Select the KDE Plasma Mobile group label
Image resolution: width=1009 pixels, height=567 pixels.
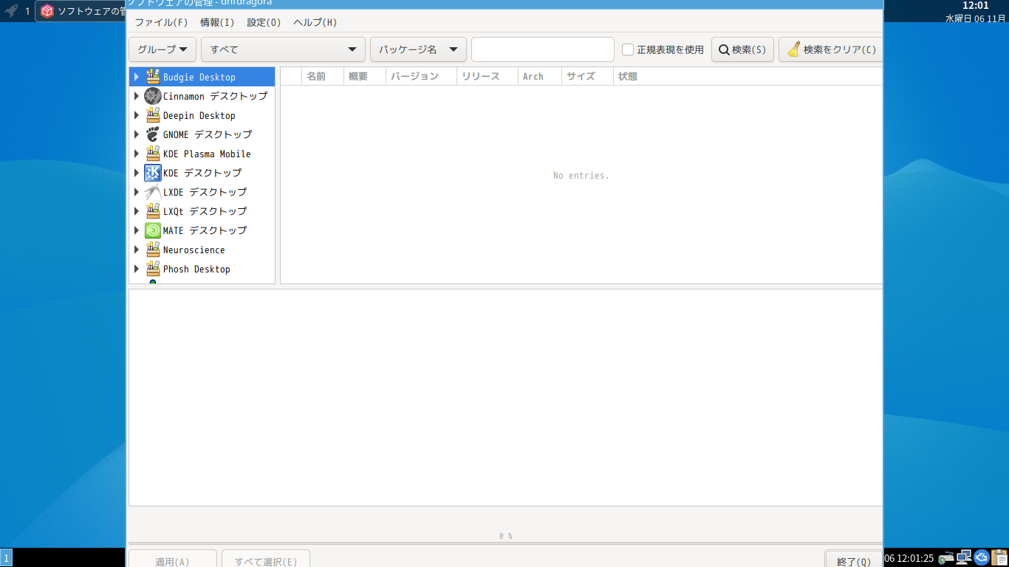click(207, 154)
